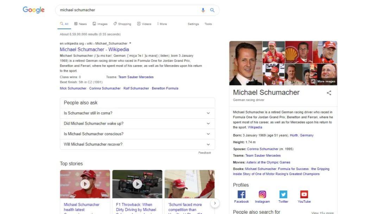Click the magnifying glass search icon
The width and height of the screenshot is (380, 214).
pos(212,10)
